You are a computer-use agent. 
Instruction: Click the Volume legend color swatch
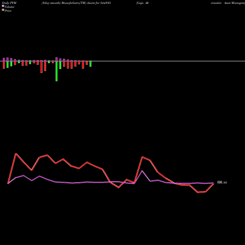coord(3,6)
